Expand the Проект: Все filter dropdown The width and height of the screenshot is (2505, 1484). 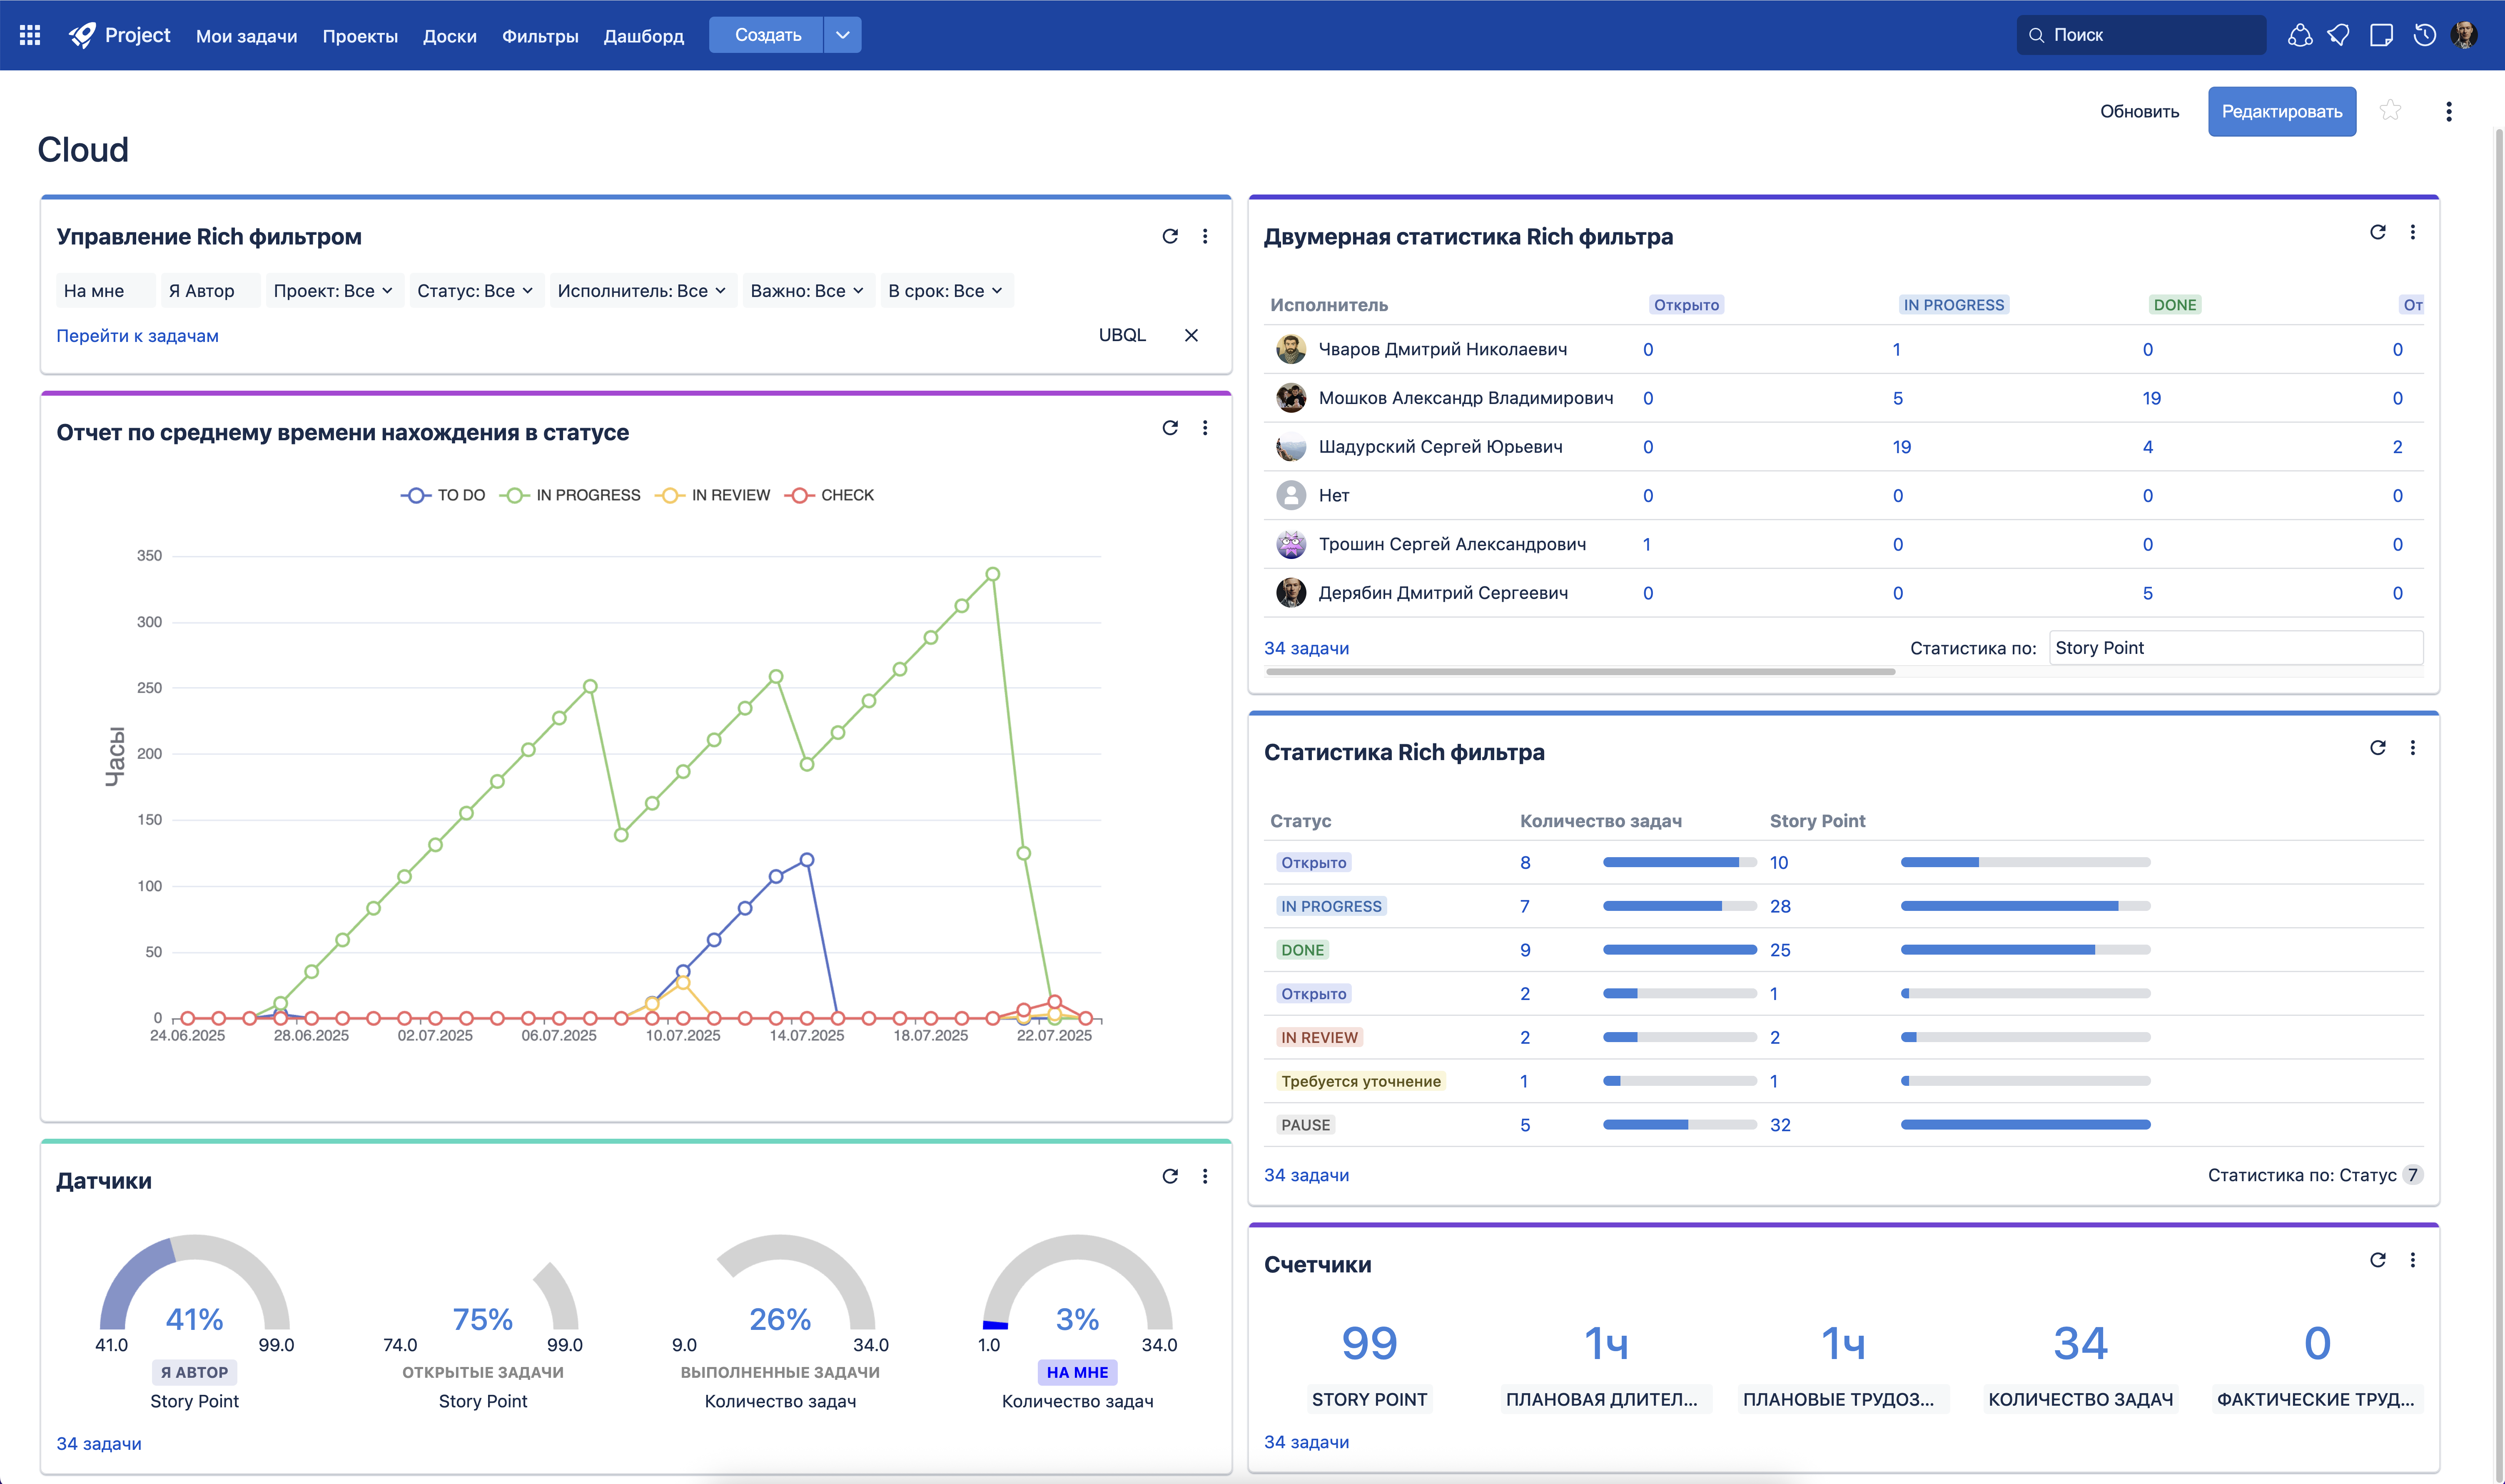tap(334, 291)
